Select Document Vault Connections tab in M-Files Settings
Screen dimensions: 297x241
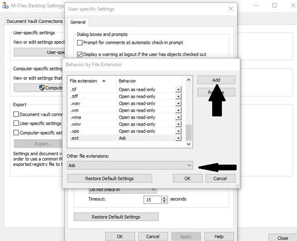coord(35,21)
